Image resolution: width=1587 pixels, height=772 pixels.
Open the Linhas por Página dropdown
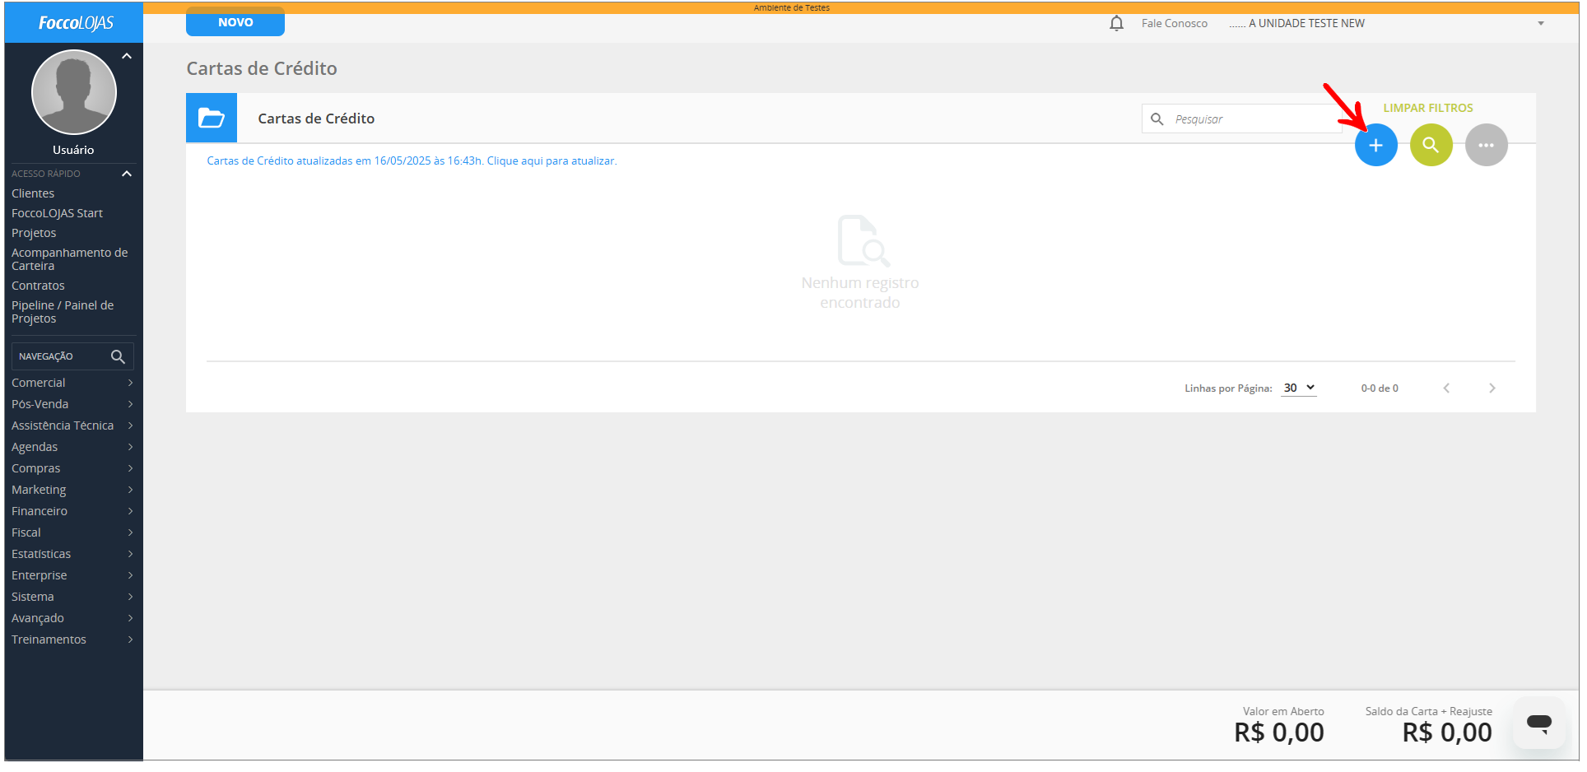1299,388
